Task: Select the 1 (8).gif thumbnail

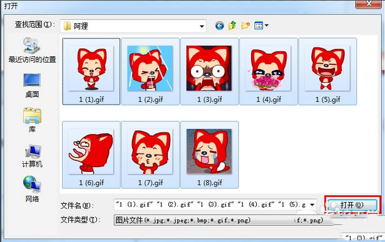Action: (210, 154)
